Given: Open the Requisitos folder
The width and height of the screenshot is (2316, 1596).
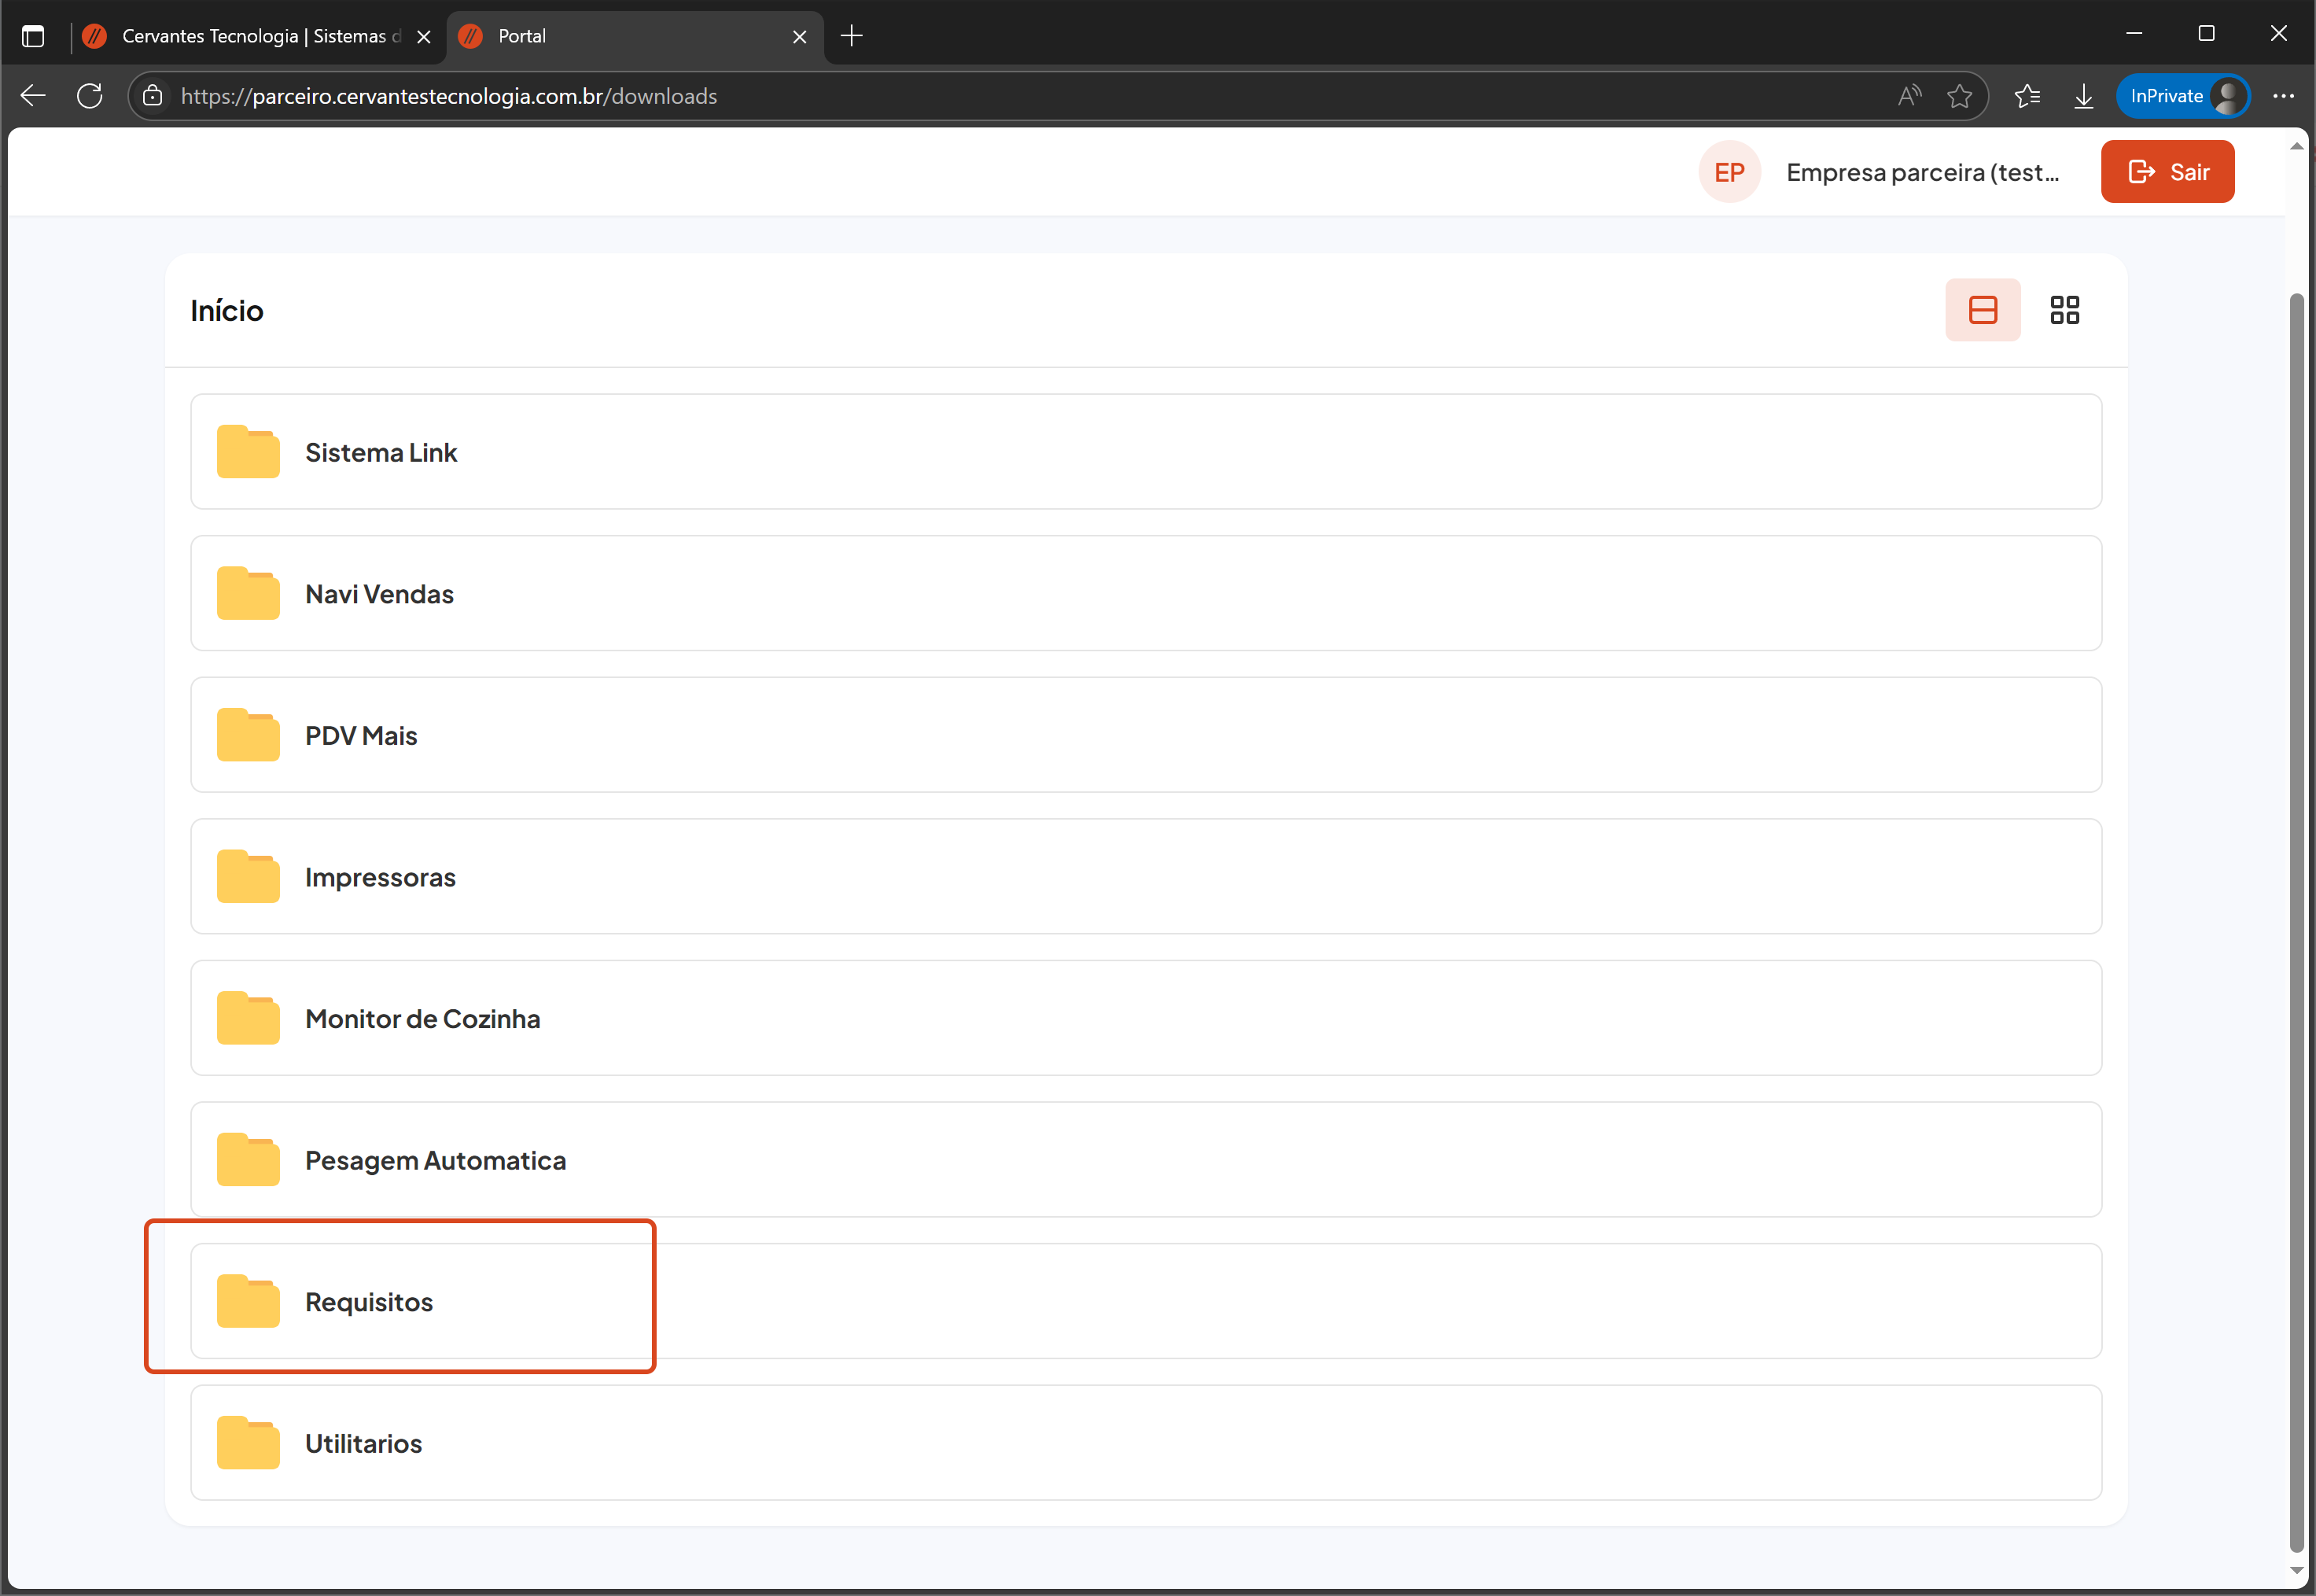Looking at the screenshot, I should (369, 1302).
